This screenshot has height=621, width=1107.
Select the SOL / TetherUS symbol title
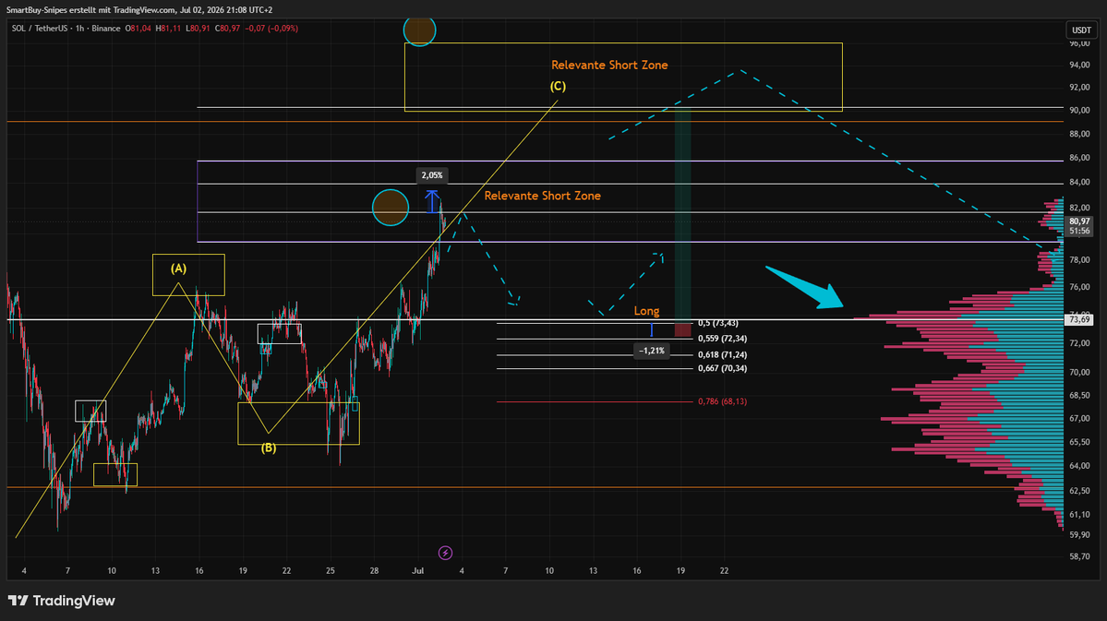click(x=41, y=29)
